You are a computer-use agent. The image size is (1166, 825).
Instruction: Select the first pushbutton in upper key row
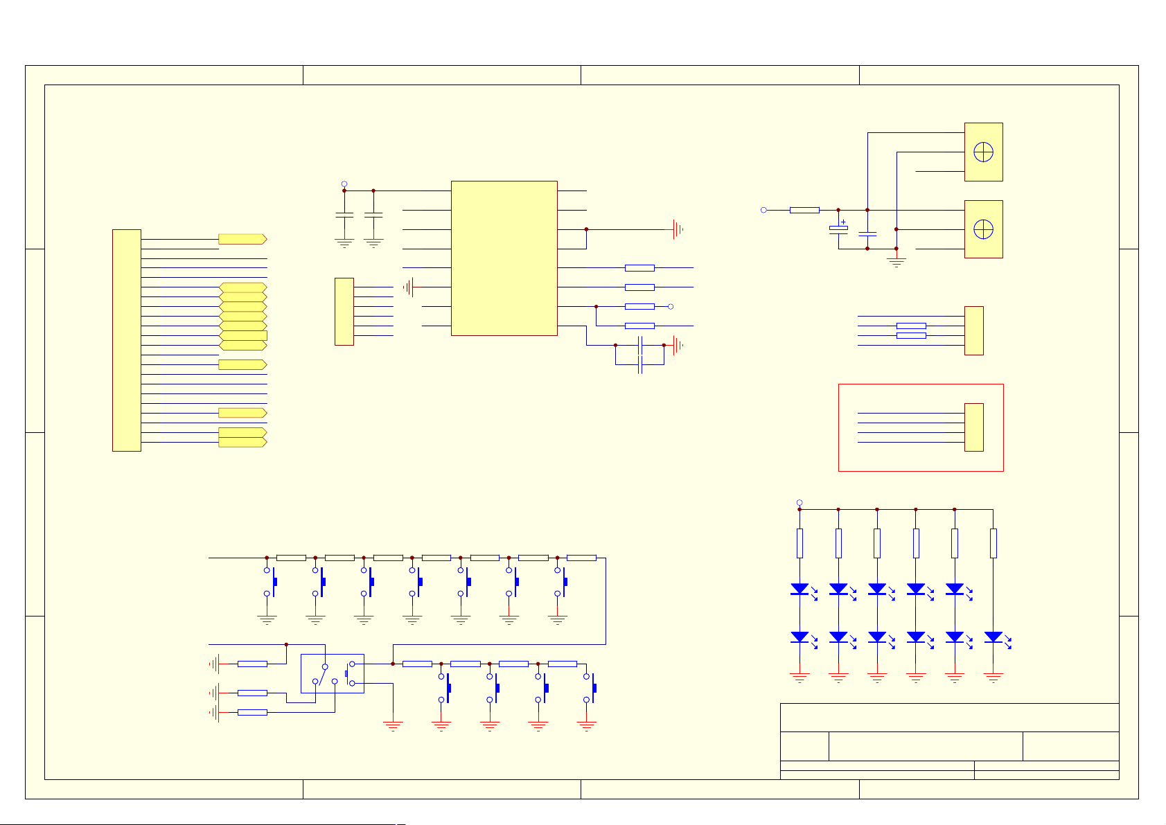tap(270, 582)
